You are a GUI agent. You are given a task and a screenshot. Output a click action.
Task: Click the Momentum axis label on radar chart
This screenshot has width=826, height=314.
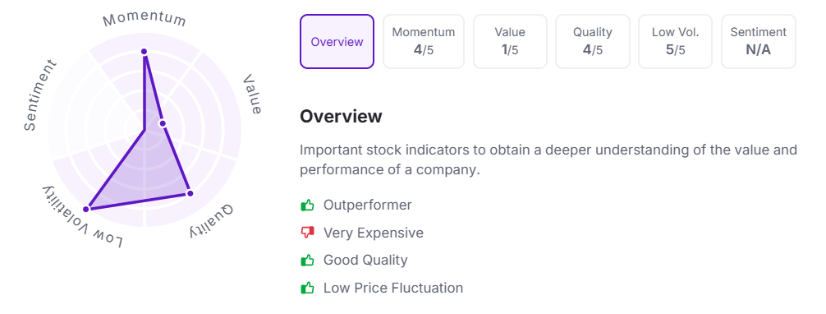click(x=145, y=20)
